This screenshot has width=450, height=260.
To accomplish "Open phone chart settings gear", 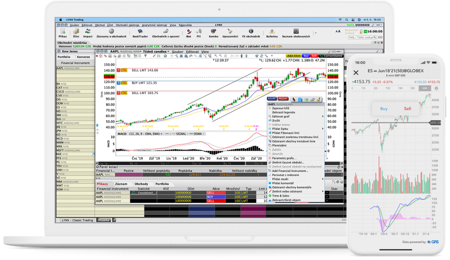I will tap(436, 89).
